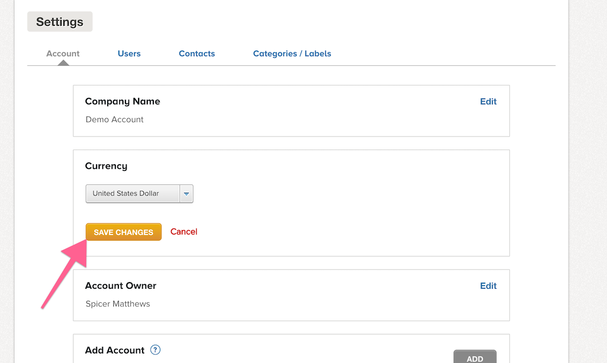Edit the Account Owner
The height and width of the screenshot is (363, 607).
coord(488,286)
